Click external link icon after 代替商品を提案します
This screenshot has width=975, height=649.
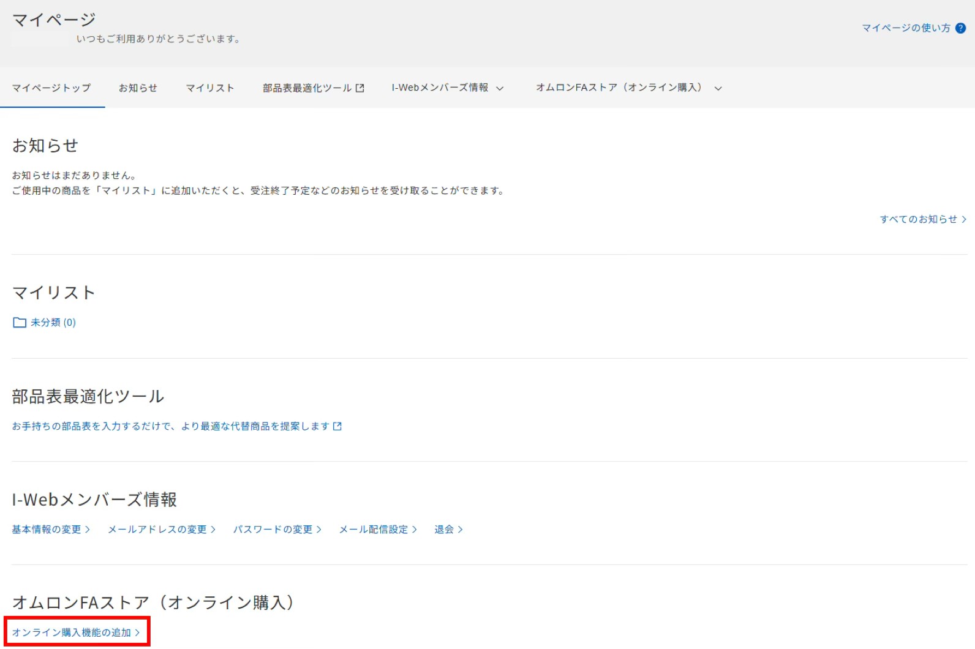[337, 426]
